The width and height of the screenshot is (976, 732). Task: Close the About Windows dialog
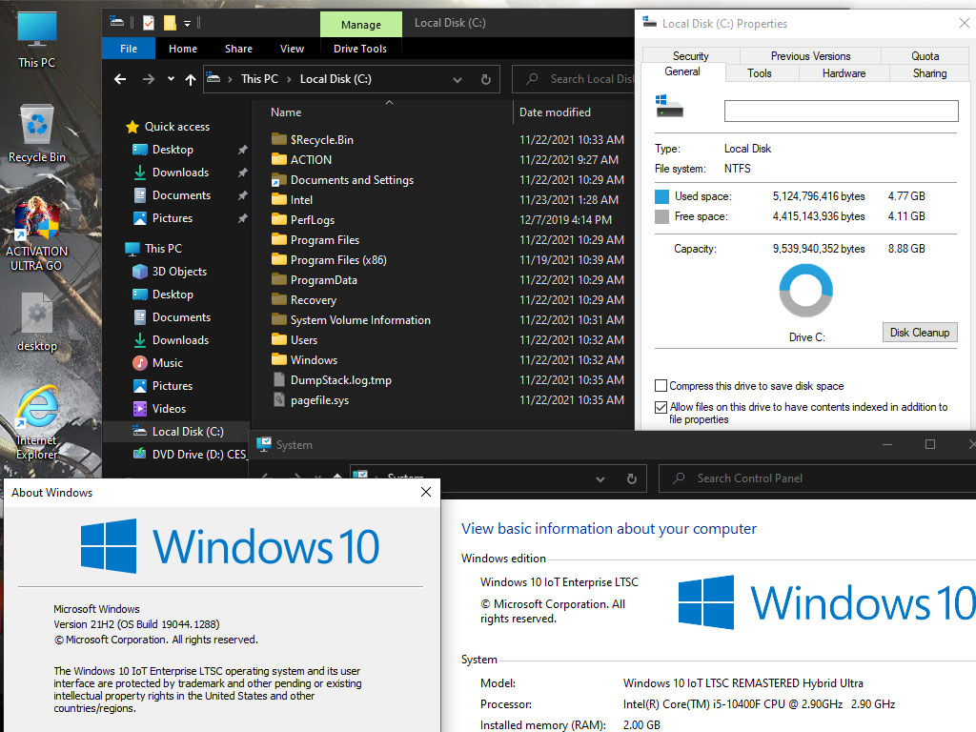click(x=426, y=492)
